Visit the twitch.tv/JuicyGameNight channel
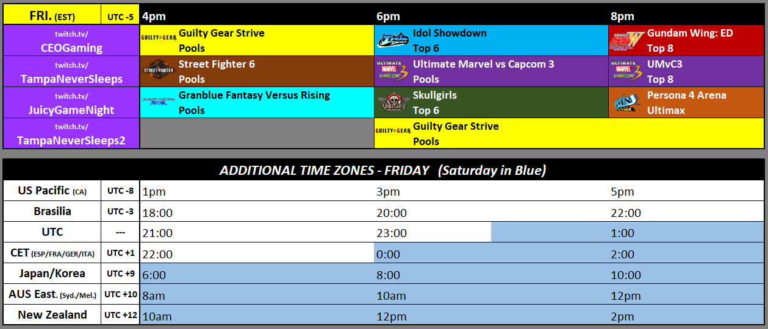This screenshot has width=768, height=329. [71, 103]
